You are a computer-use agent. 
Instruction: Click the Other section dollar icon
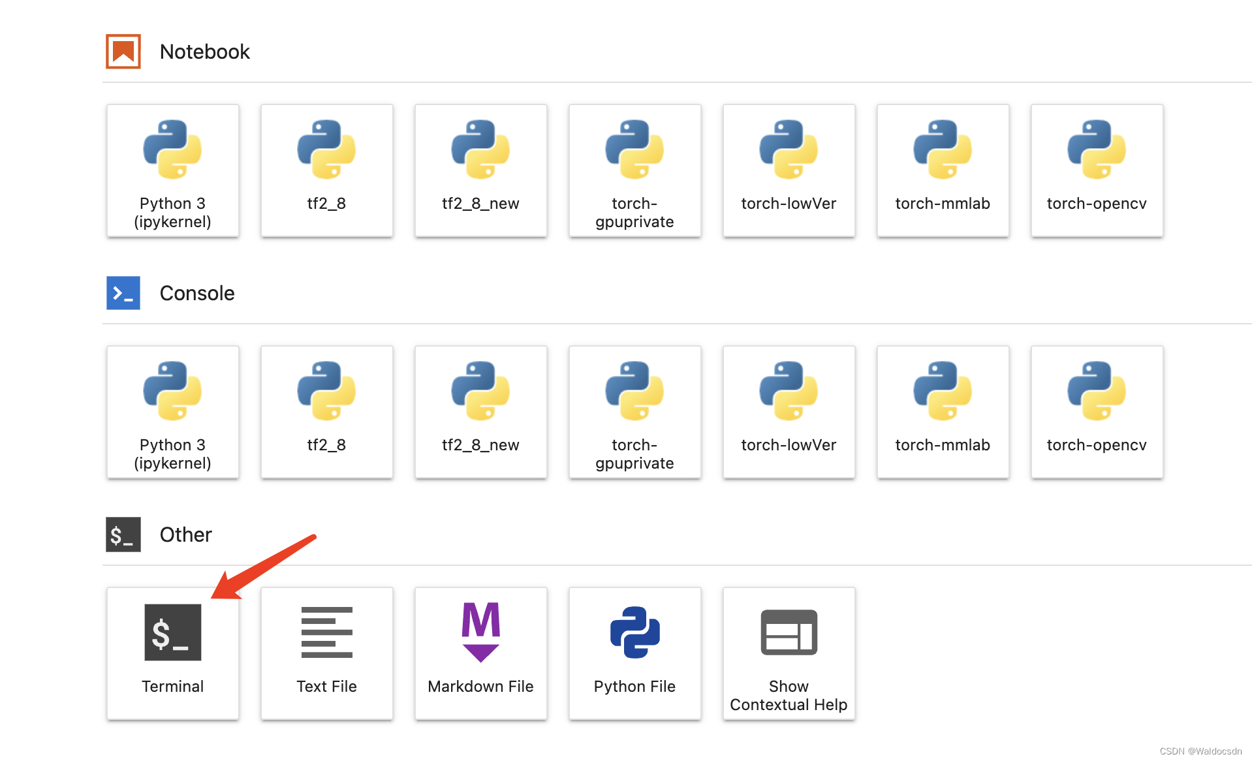[123, 535]
